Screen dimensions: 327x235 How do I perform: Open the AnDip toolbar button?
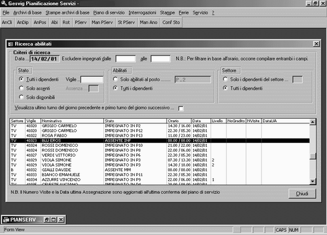pos(23,22)
